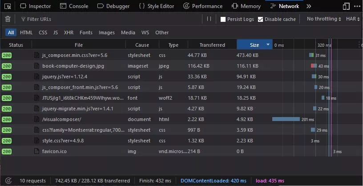Enable the Persist Logs checkbox
This screenshot has height=186, width=363.
(223, 19)
